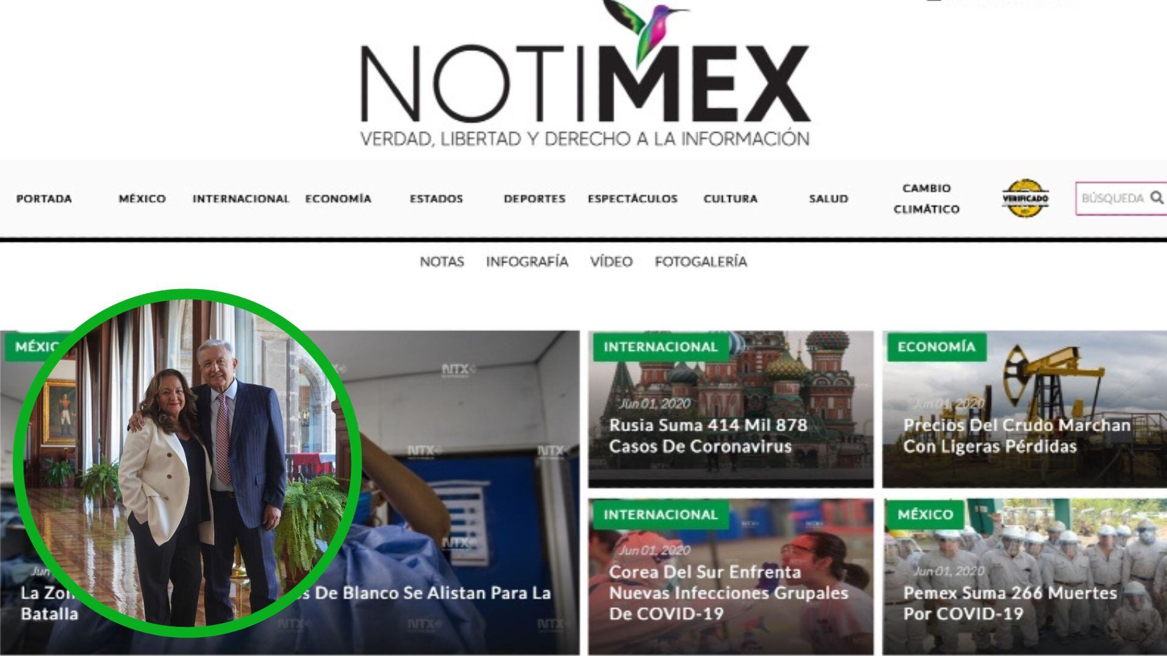The image size is (1167, 656).
Task: Select Internacional in the navigation bar
Action: pyautogui.click(x=241, y=199)
